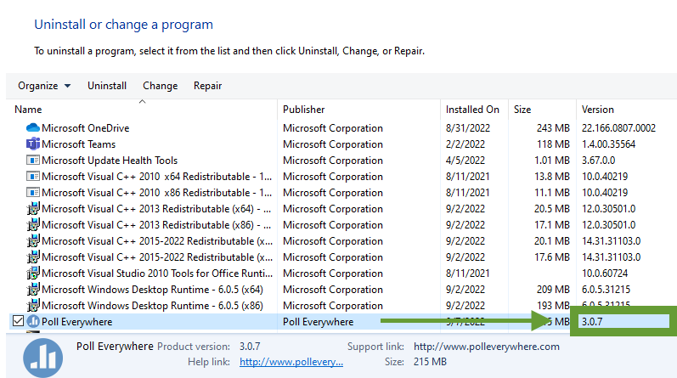Click the Change toolbar button
Viewport: 677px width, 378px height.
tap(161, 86)
